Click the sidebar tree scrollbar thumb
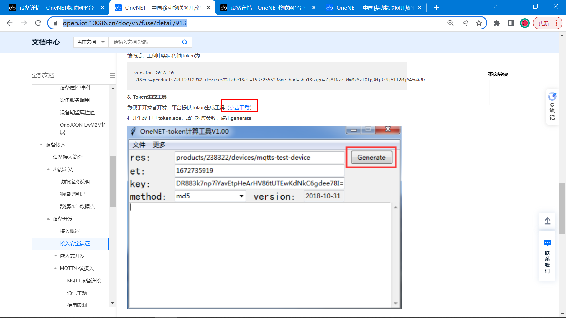Screen dimensions: 566x318 coord(113,182)
